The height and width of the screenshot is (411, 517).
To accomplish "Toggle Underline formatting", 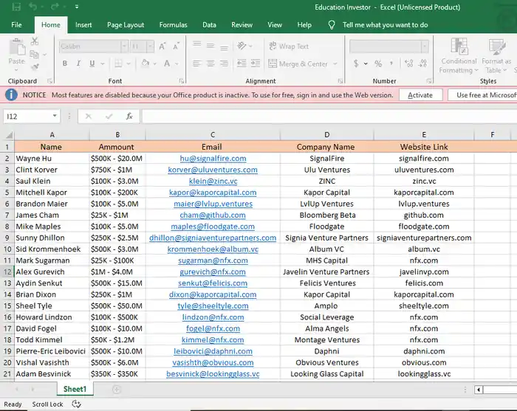I will tap(92, 63).
